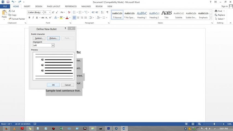Image resolution: width=233 pixels, height=131 pixels.
Task: Click the Picture... button
Action: 53,38
